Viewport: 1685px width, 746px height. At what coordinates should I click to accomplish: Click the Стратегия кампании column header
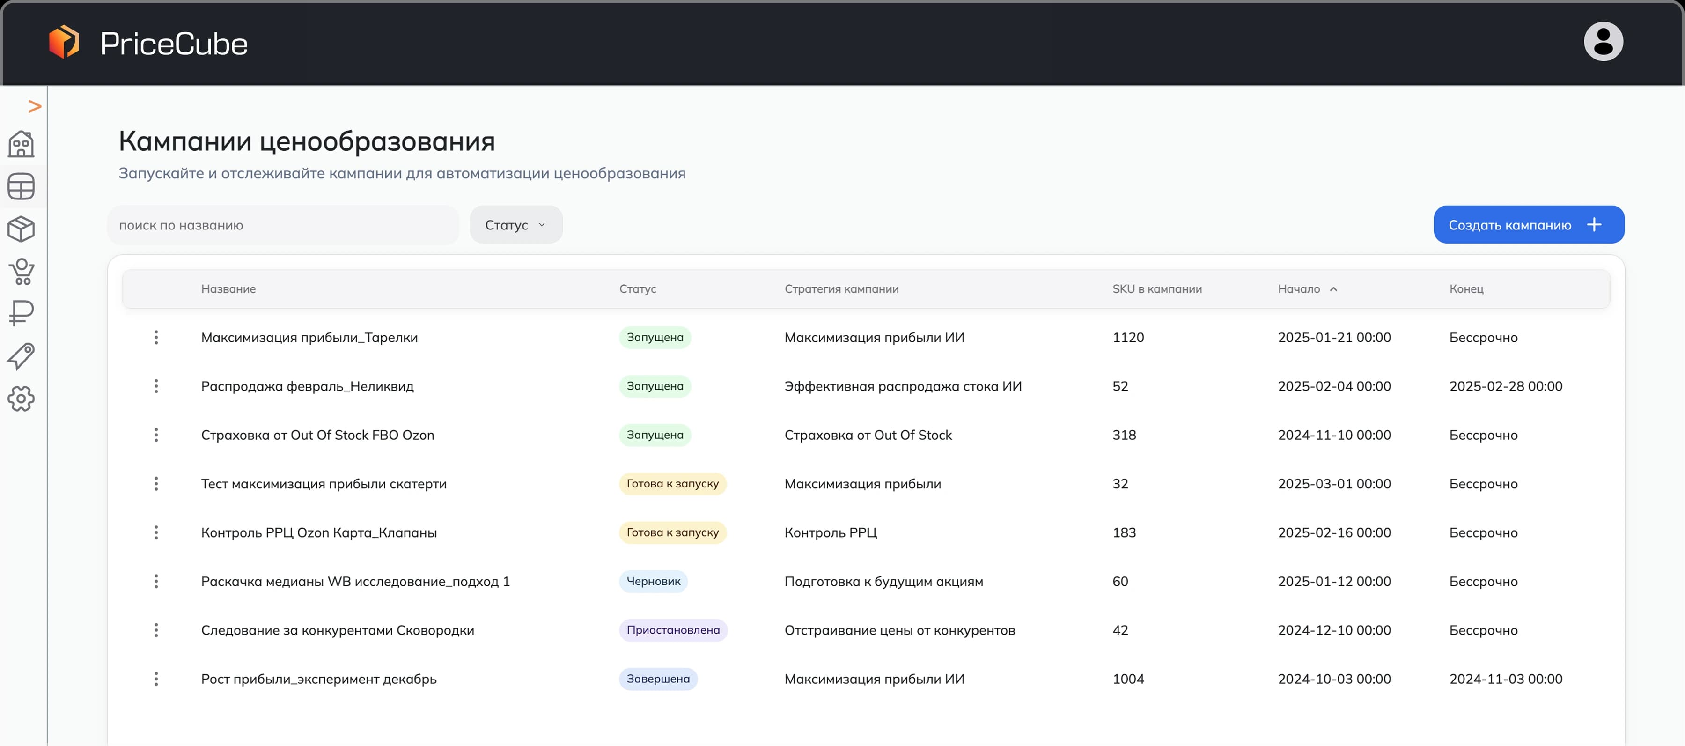click(841, 289)
